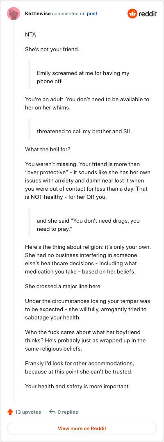The height and width of the screenshot is (442, 164).
Task: Click the orange upvote arrow
Action: click(10, 412)
